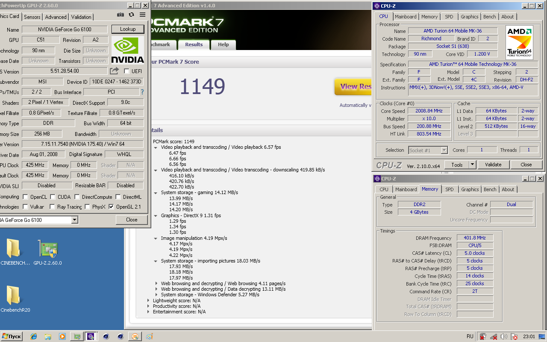
Task: Collapse the Video playback 6.57 fps node
Action: click(156, 147)
